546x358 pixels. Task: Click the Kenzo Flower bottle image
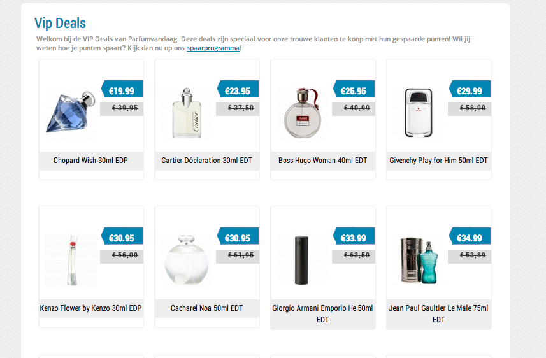coord(70,260)
